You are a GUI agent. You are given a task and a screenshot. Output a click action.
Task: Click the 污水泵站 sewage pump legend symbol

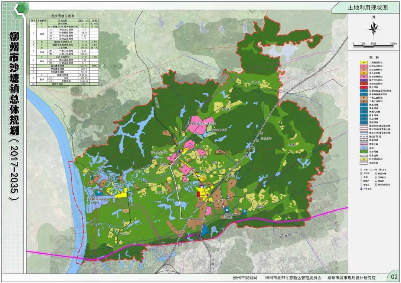361,189
